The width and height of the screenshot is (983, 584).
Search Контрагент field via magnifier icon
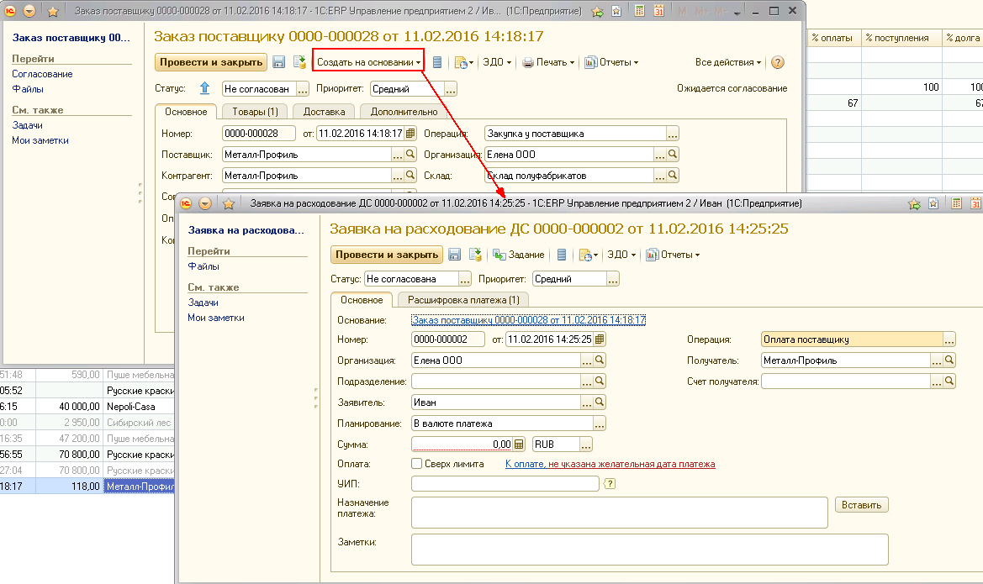click(410, 176)
